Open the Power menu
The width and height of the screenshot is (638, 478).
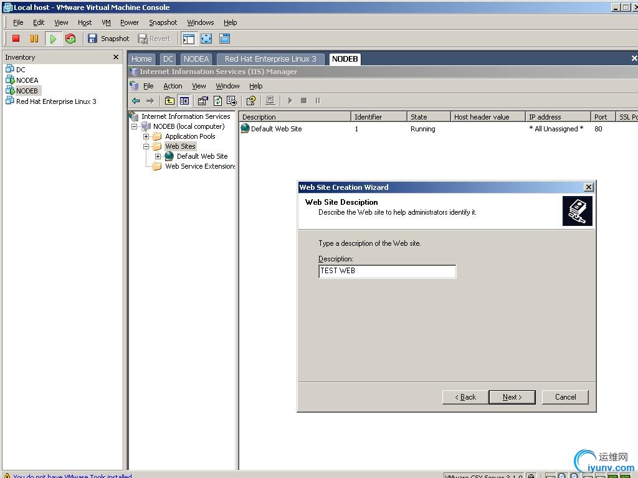[130, 22]
